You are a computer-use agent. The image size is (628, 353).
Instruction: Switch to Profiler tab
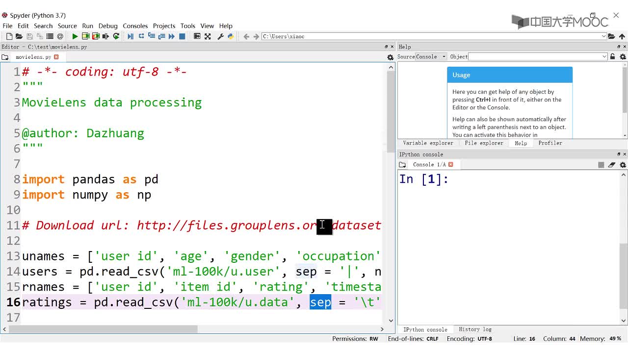550,143
